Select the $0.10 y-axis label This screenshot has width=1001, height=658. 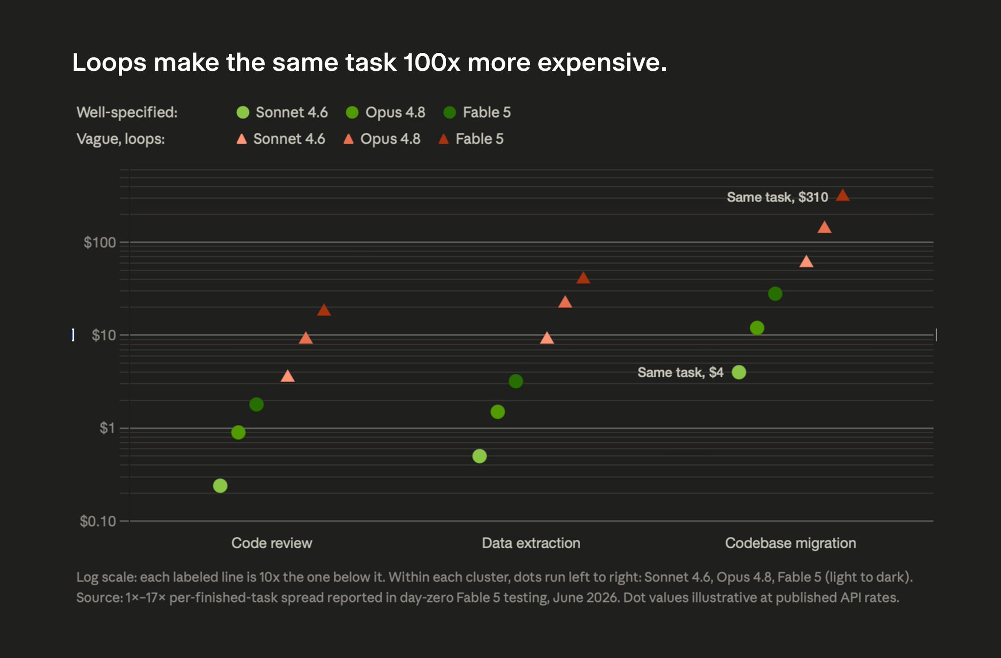[x=98, y=521]
